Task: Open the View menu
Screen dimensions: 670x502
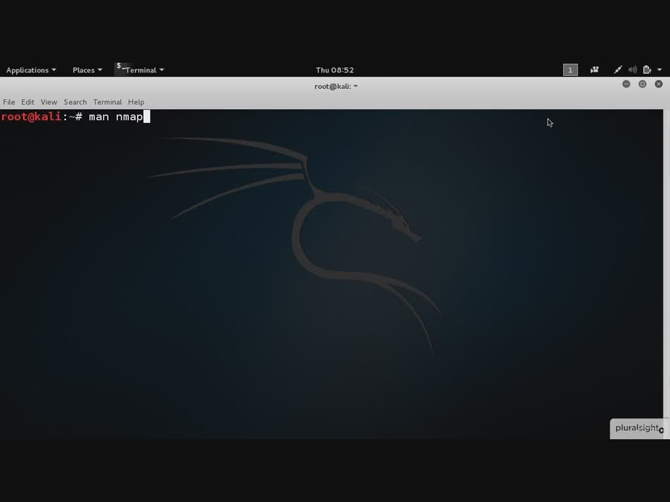Action: point(49,102)
